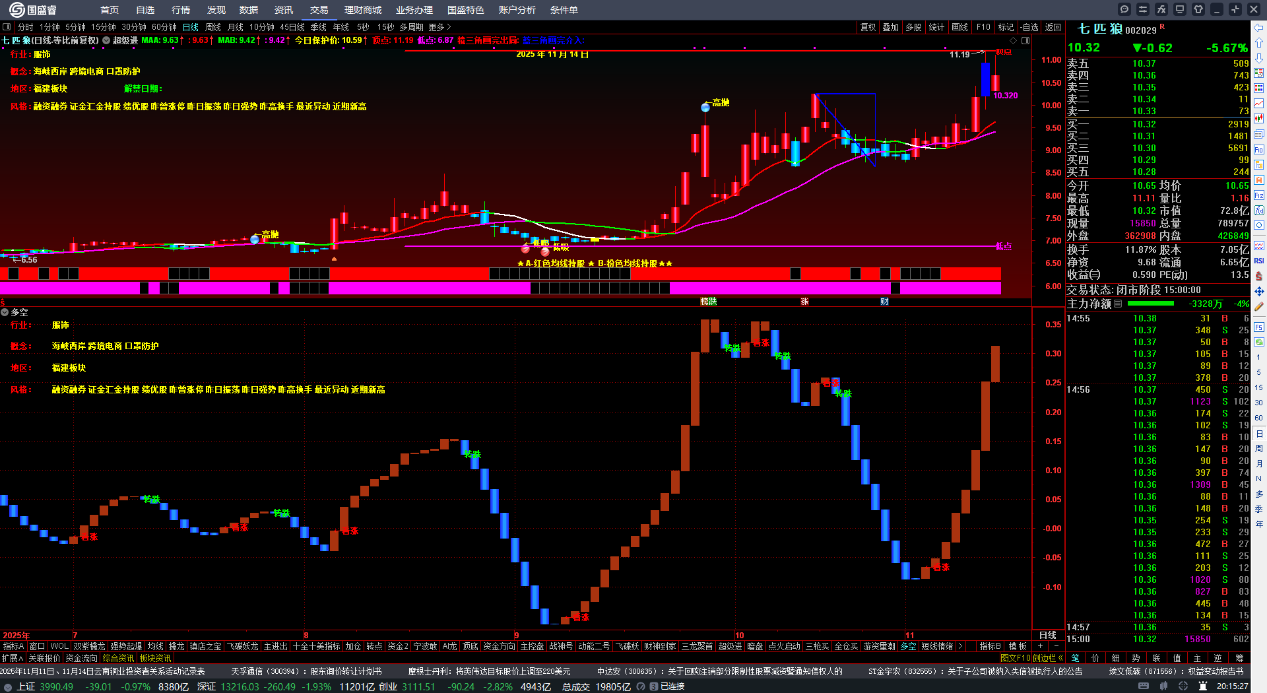Viewport: 1267px width, 693px height.
Task: Click the panel layout icon left of 分时
Action: [7, 27]
